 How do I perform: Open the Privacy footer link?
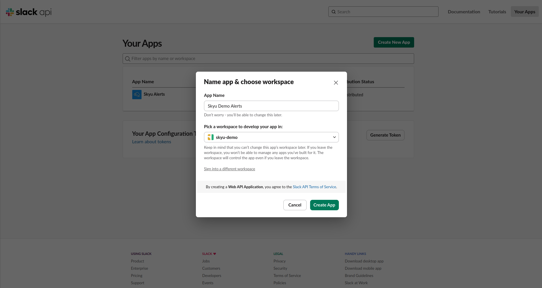(x=280, y=261)
